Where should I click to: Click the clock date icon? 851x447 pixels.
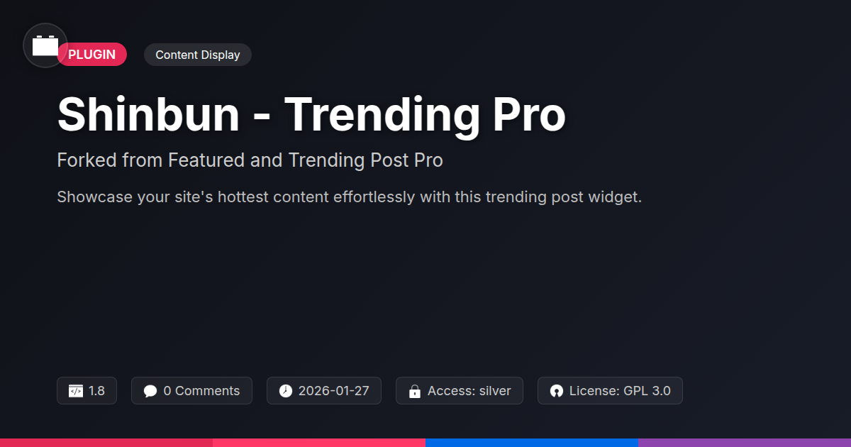tap(286, 391)
